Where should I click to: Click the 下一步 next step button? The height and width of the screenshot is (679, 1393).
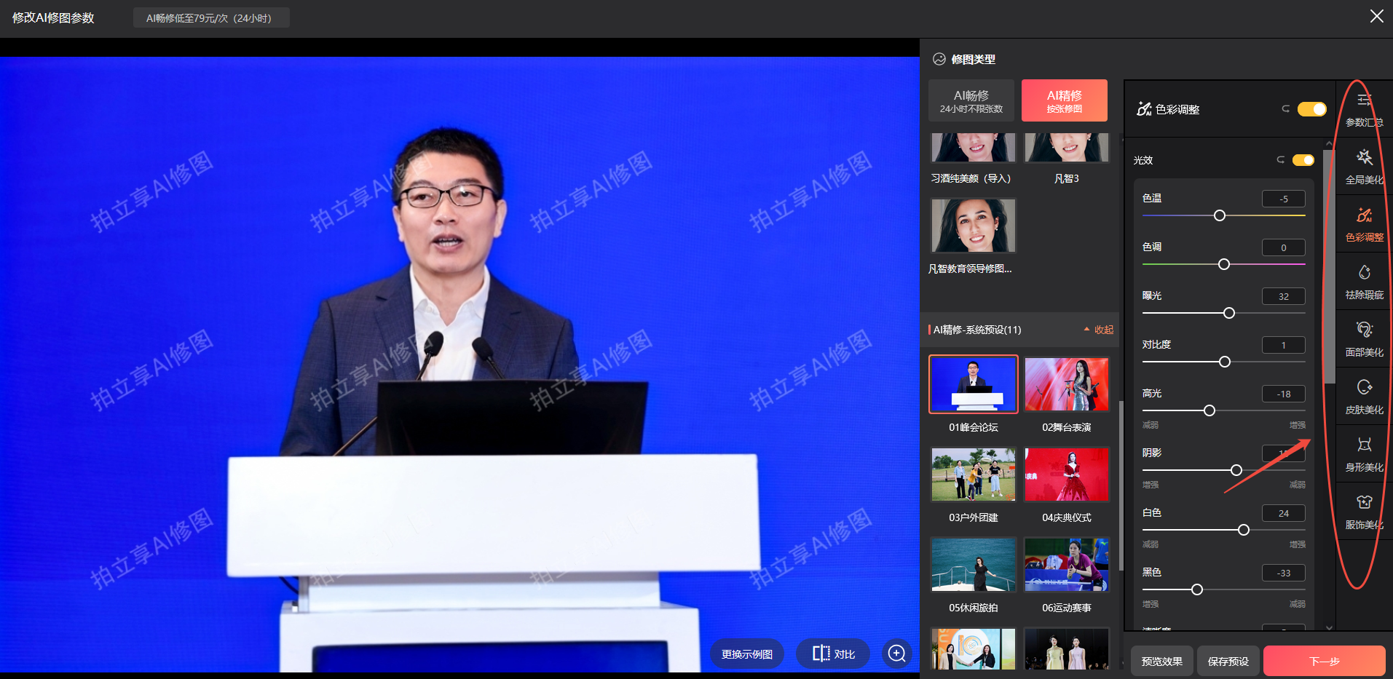coord(1323,661)
